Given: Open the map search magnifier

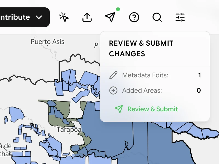Looking at the screenshot, I should [157, 17].
